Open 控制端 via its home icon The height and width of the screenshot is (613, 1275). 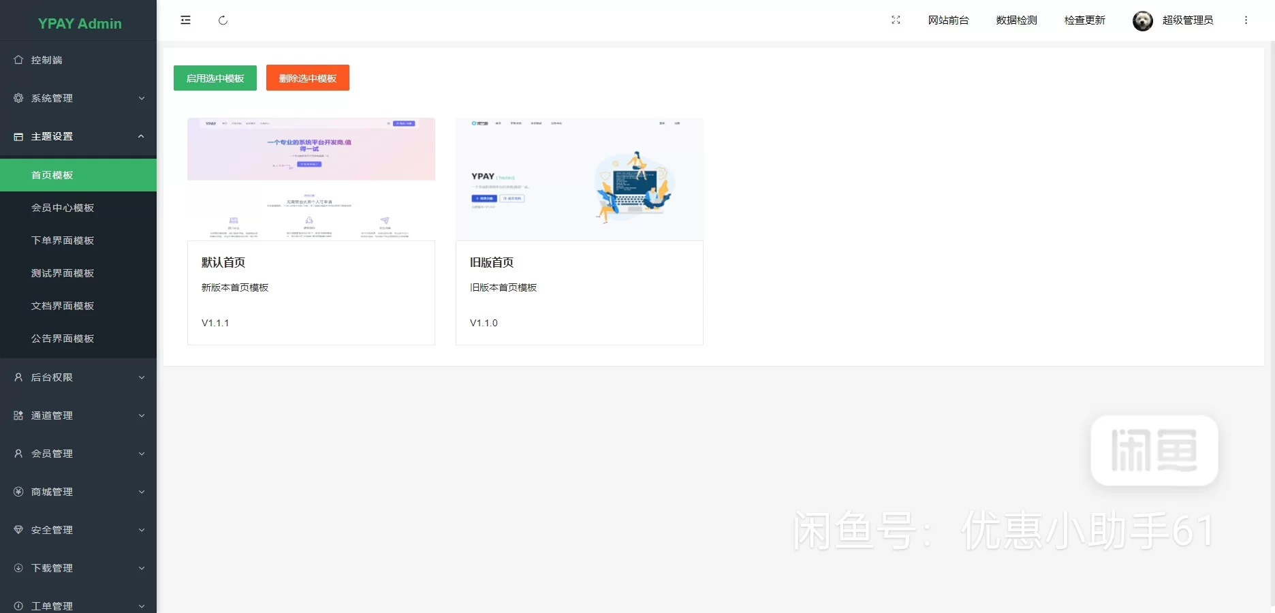click(18, 60)
